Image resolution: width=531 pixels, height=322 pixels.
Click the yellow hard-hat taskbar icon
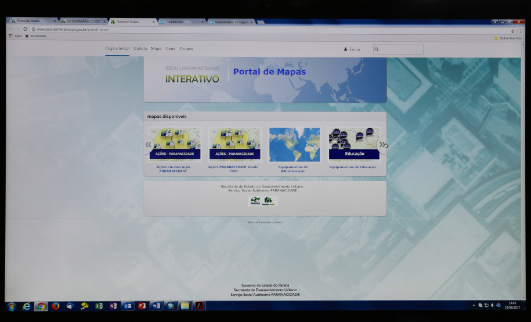click(84, 306)
